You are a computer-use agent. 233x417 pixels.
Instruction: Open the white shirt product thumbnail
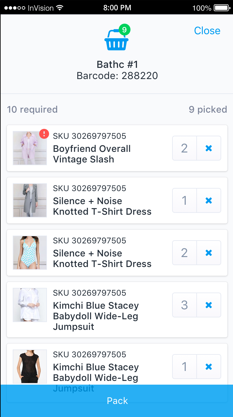[x=30, y=305]
